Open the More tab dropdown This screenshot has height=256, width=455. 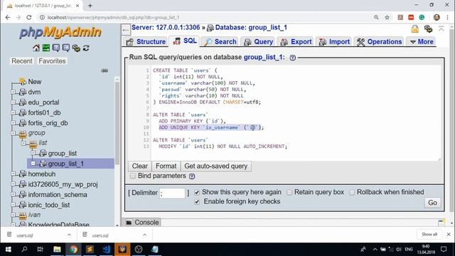click(422, 42)
